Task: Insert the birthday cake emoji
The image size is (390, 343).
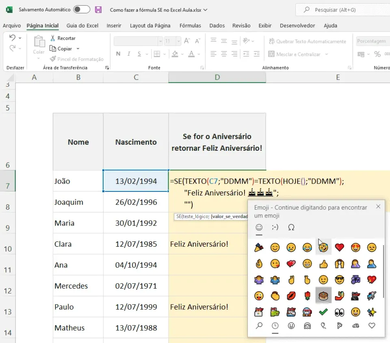Action: [323, 296]
